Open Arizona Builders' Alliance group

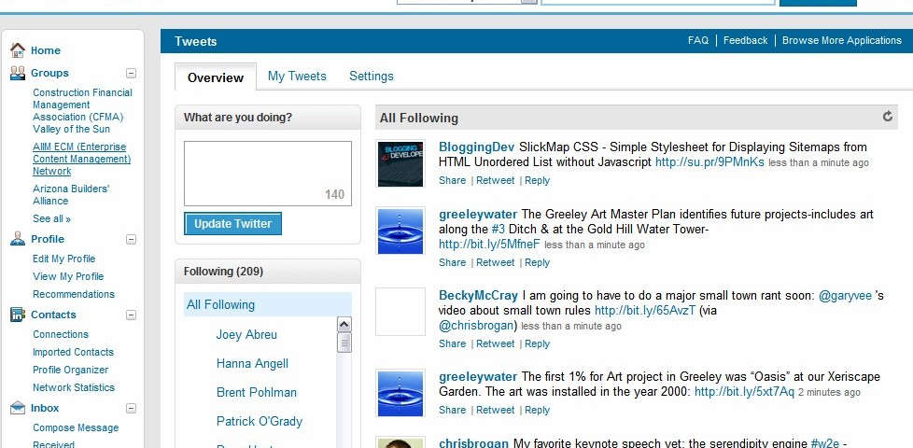coord(71,195)
